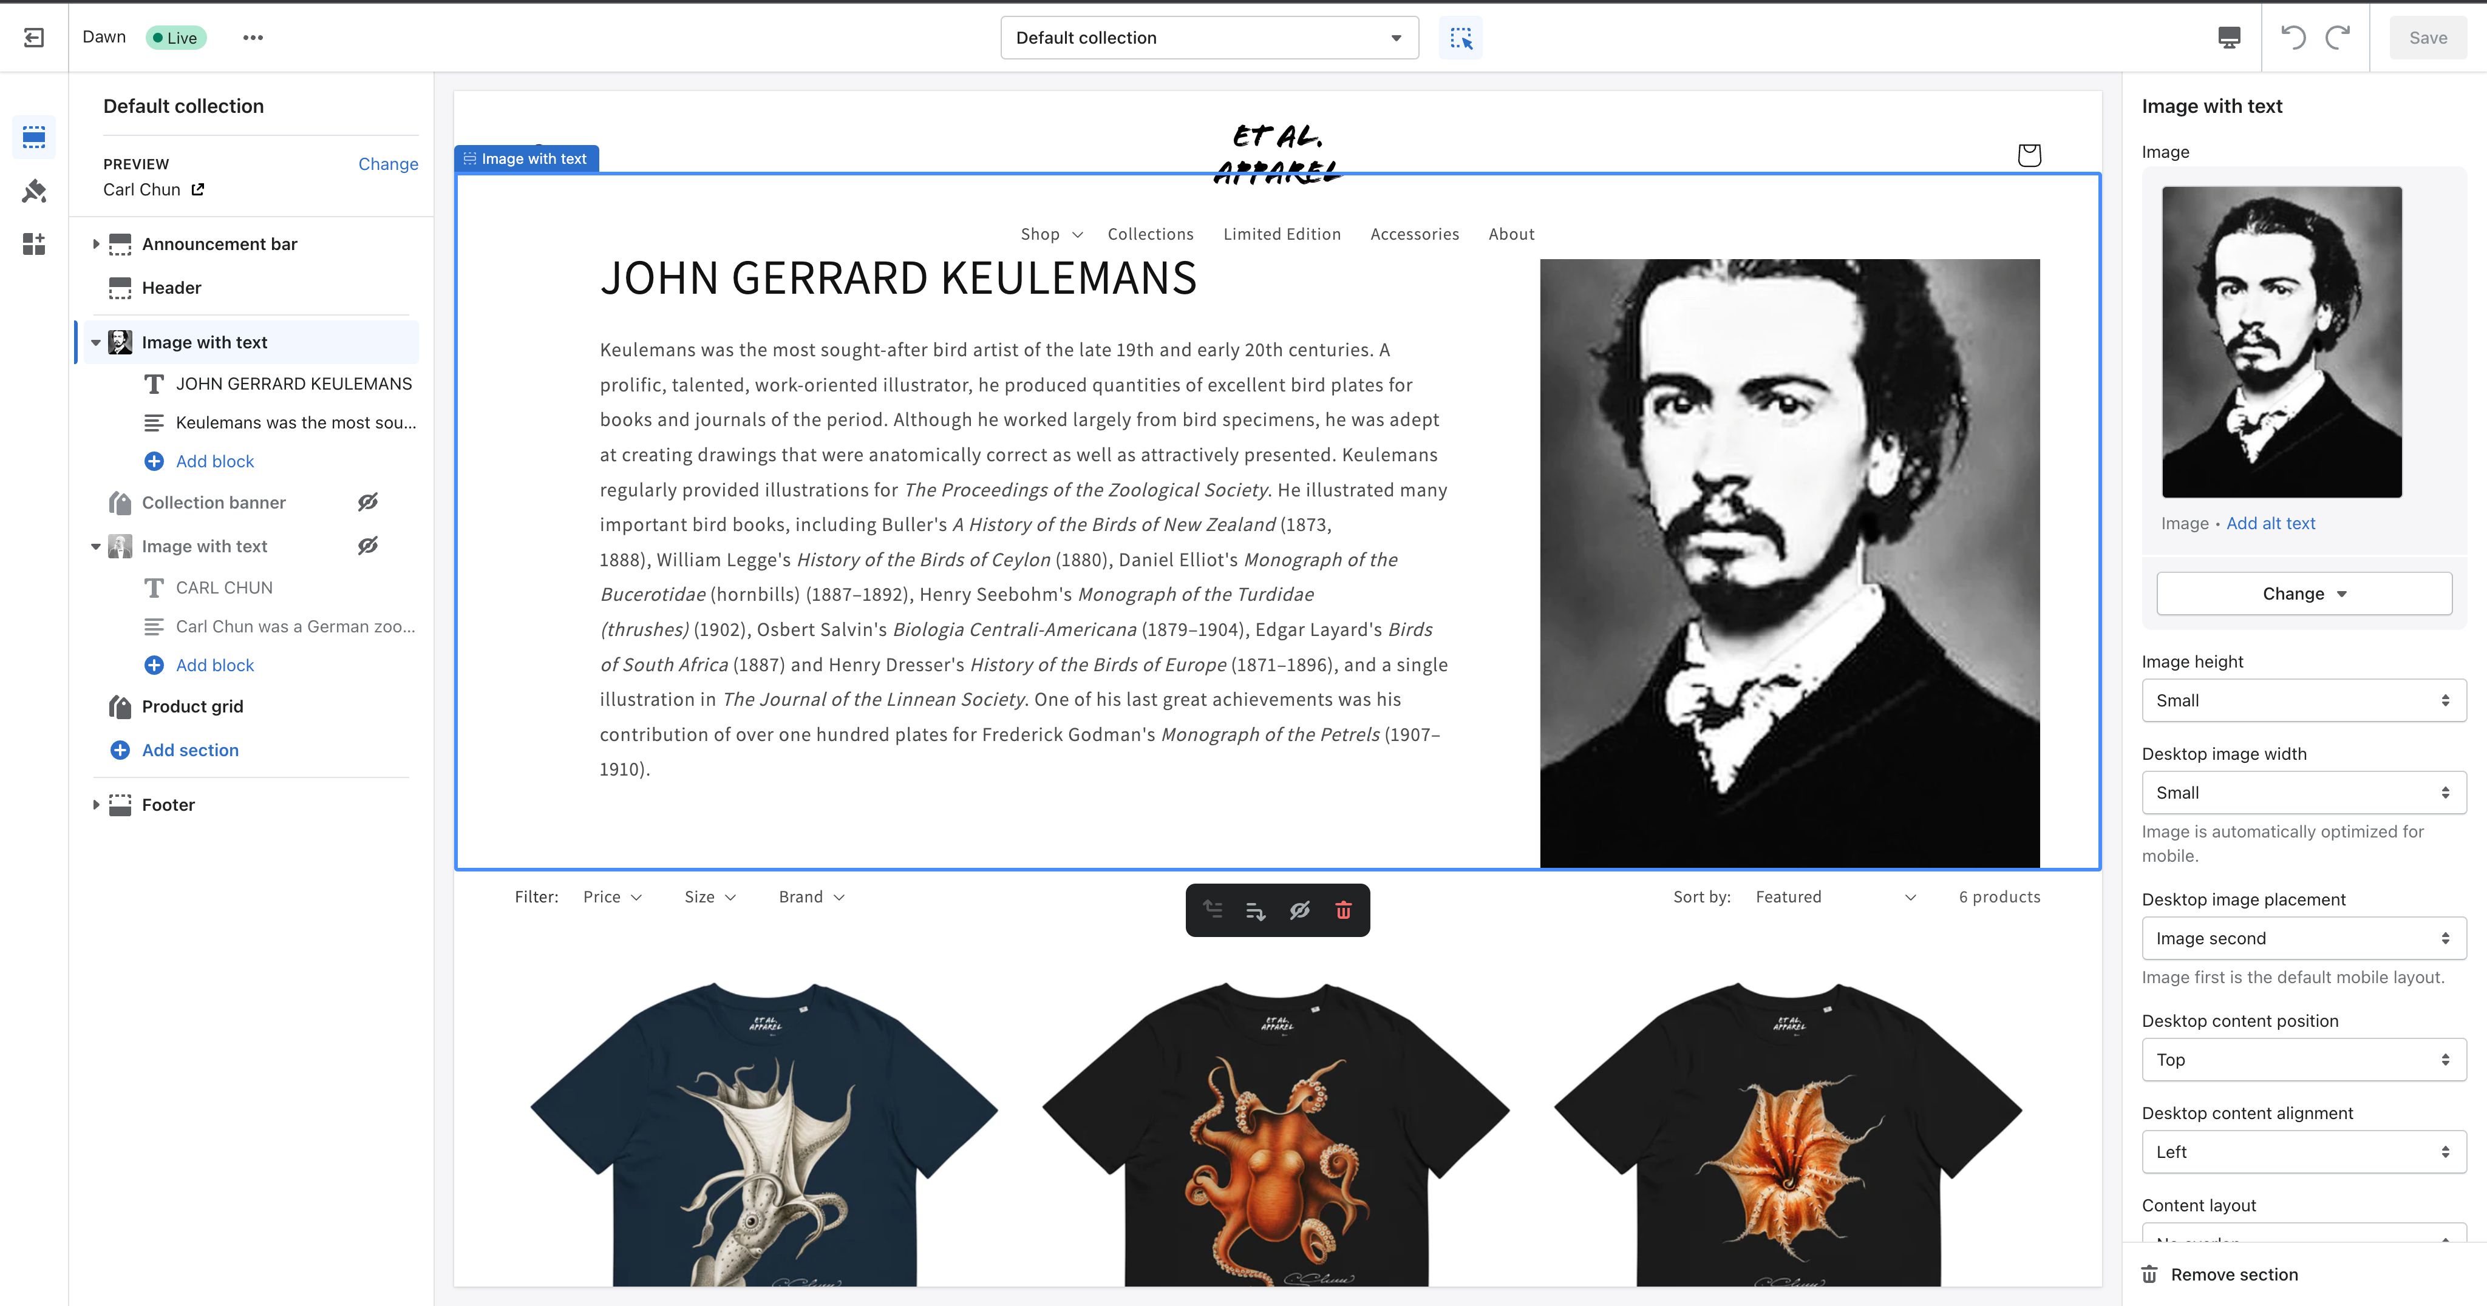The height and width of the screenshot is (1306, 2487).
Task: Switch the desktop preview device icon
Action: click(x=2228, y=38)
